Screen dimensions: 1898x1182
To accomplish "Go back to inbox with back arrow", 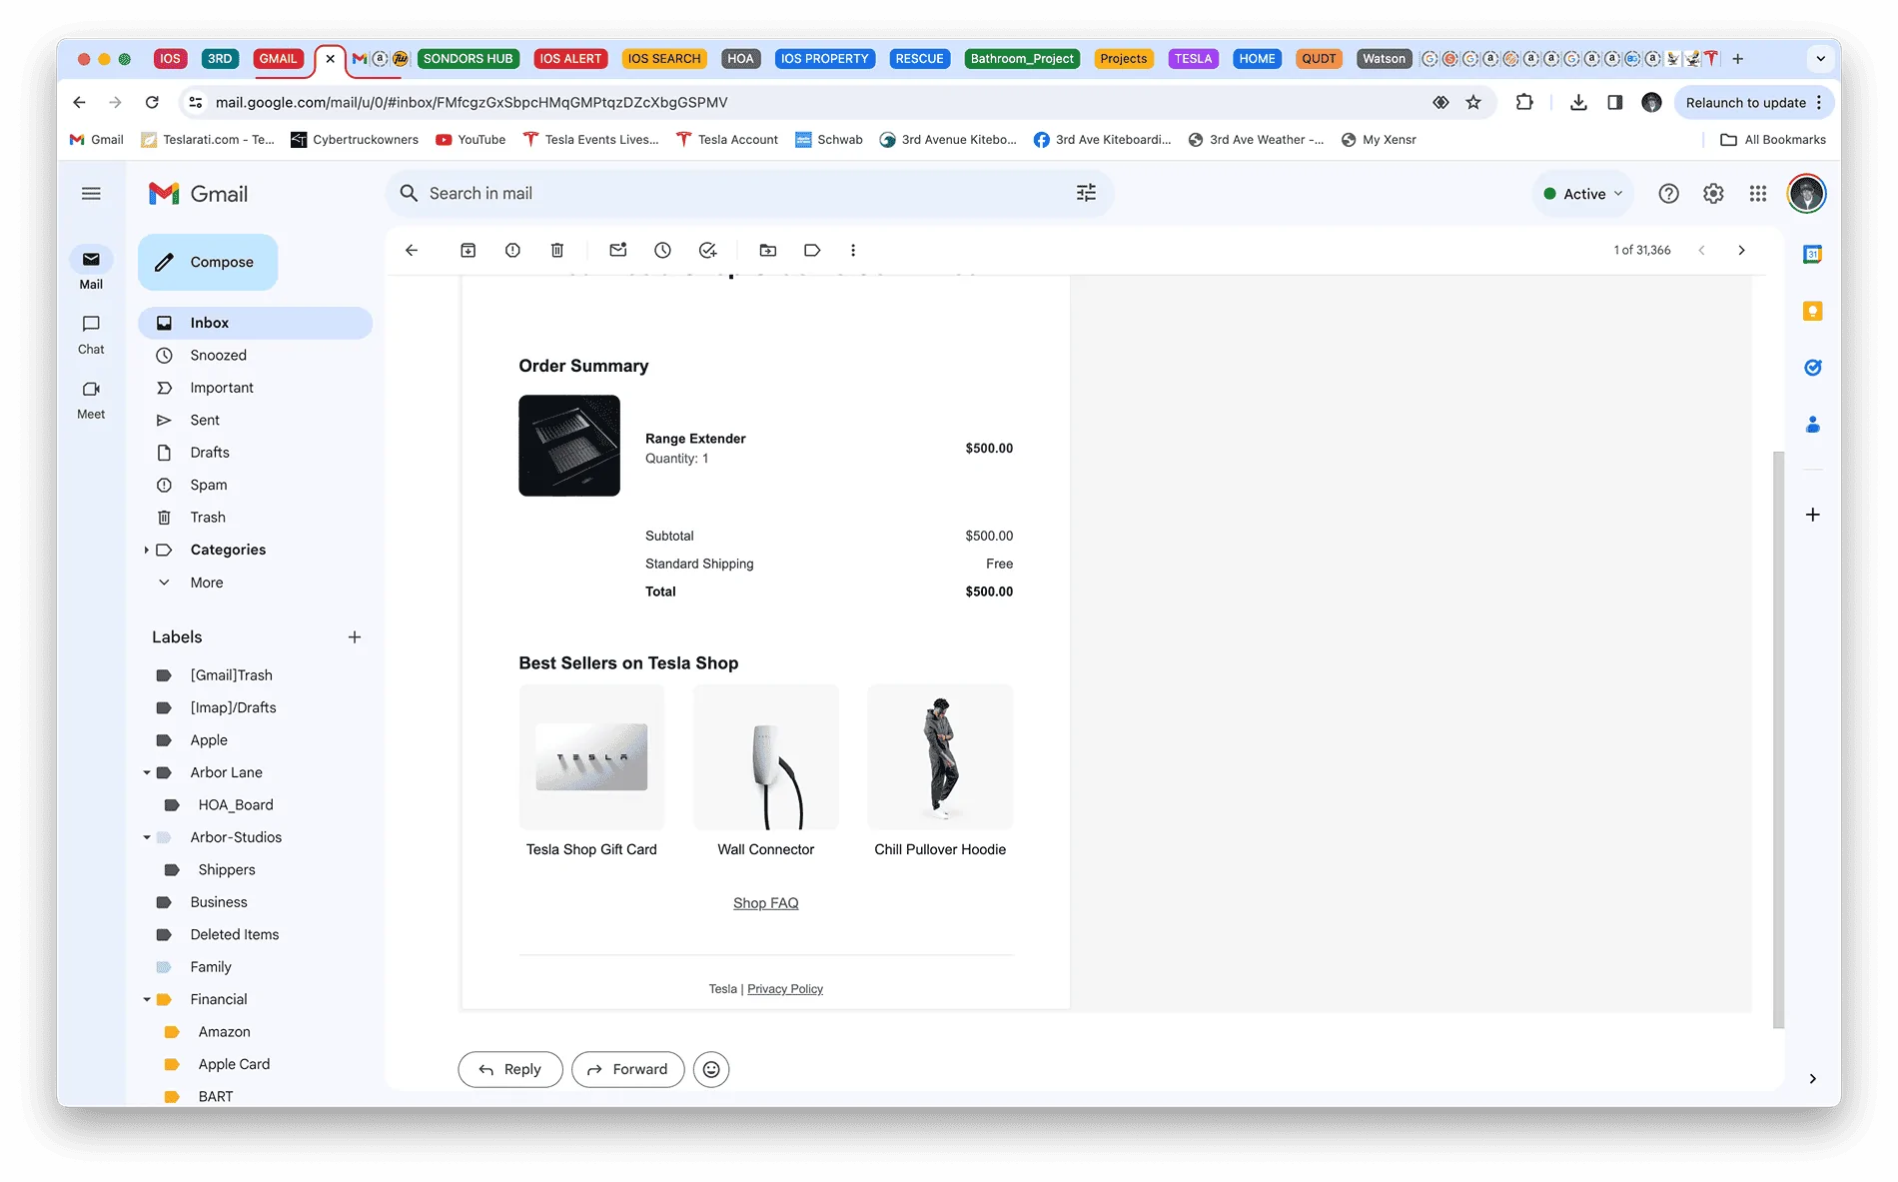I will 412,250.
